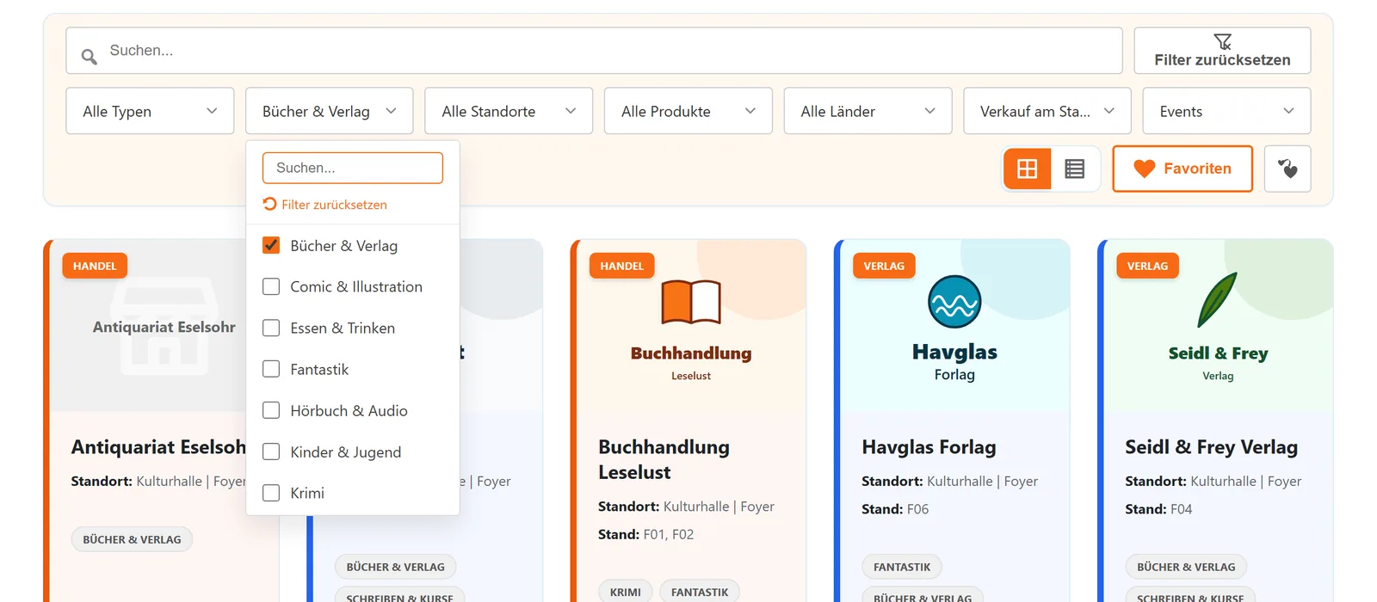Tick the Fantastik checkbox
This screenshot has width=1377, height=602.
[x=271, y=369]
